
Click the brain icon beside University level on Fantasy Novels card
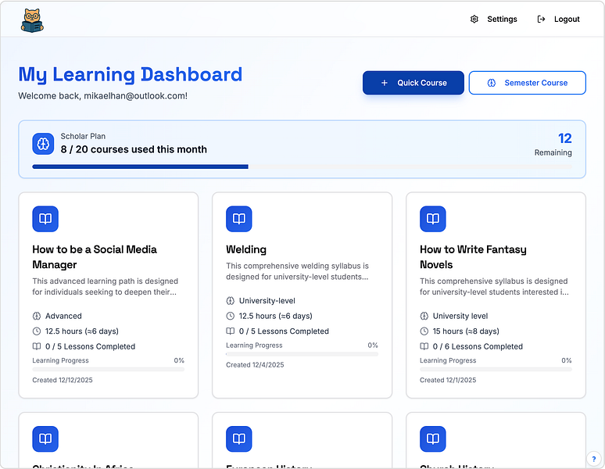pos(424,316)
